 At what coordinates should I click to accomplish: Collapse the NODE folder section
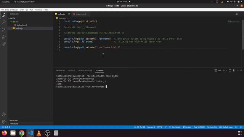(30, 18)
